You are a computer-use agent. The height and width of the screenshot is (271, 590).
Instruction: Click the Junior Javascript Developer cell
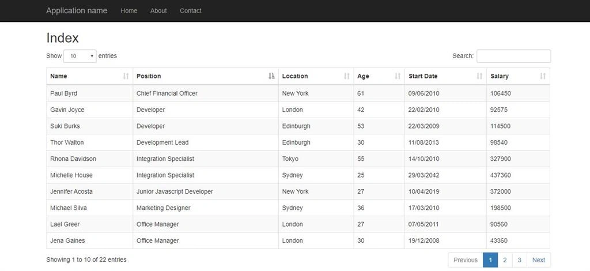tap(206, 191)
